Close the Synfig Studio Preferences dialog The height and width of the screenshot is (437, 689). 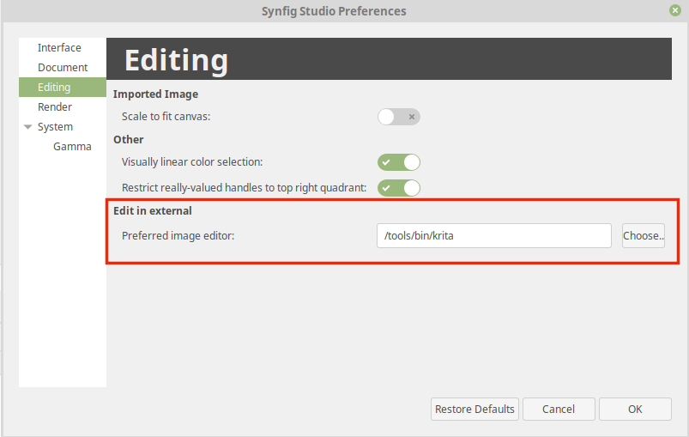point(675,10)
